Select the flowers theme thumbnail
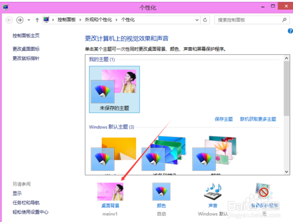 (214, 153)
